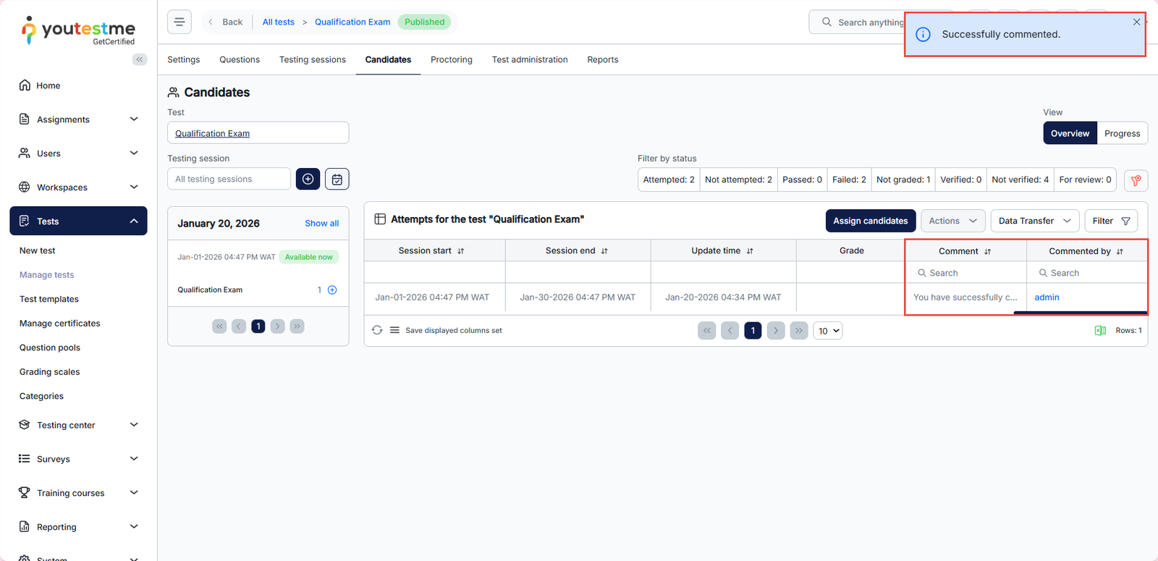Image resolution: width=1158 pixels, height=561 pixels.
Task: Click the hamburger menu icon in top bar
Action: pos(179,22)
